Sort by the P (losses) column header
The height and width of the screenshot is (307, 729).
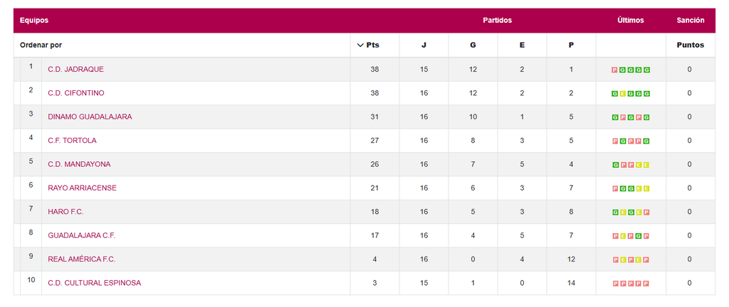click(x=571, y=45)
